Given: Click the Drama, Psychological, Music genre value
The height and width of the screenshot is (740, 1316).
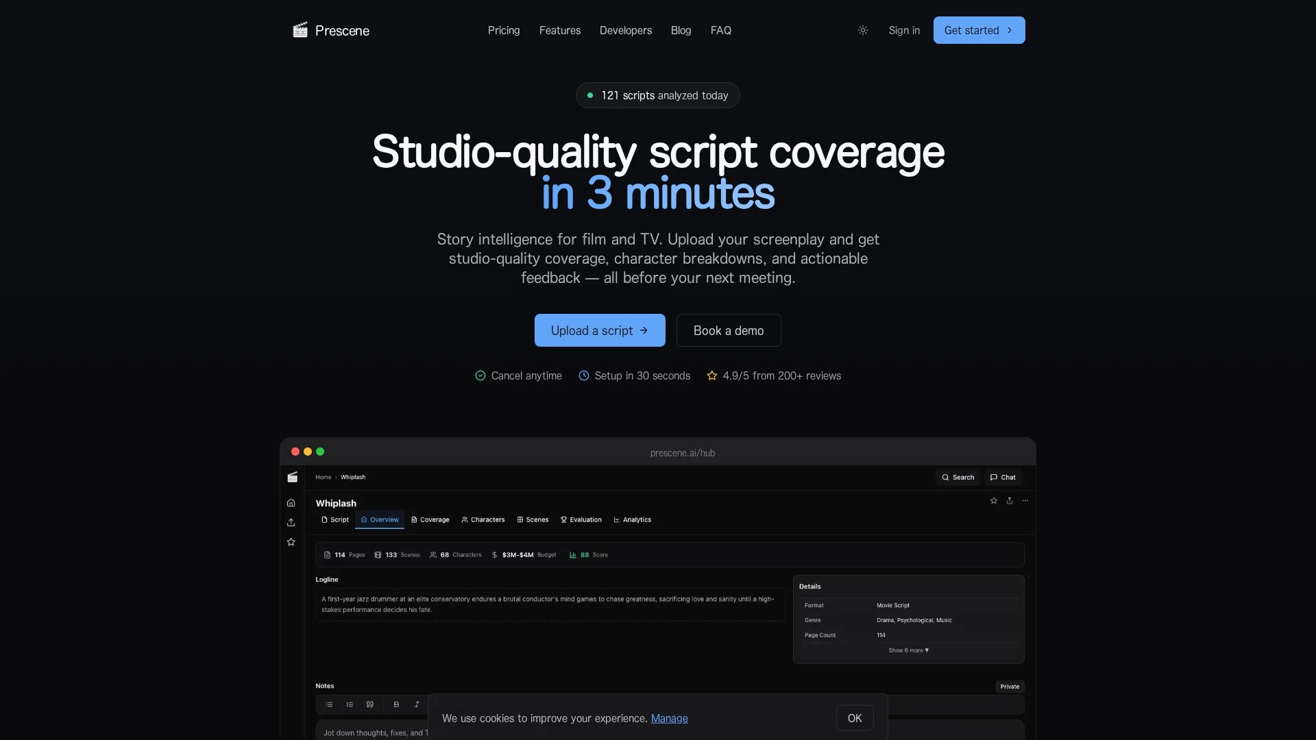Looking at the screenshot, I should 914,620.
